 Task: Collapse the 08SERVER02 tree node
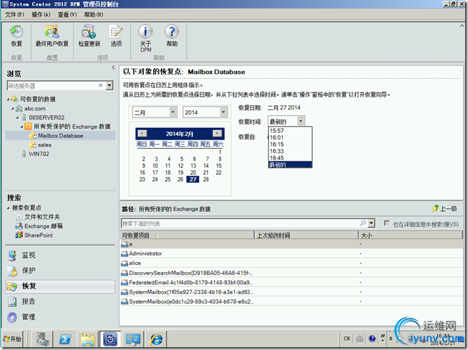pyautogui.click(x=17, y=117)
